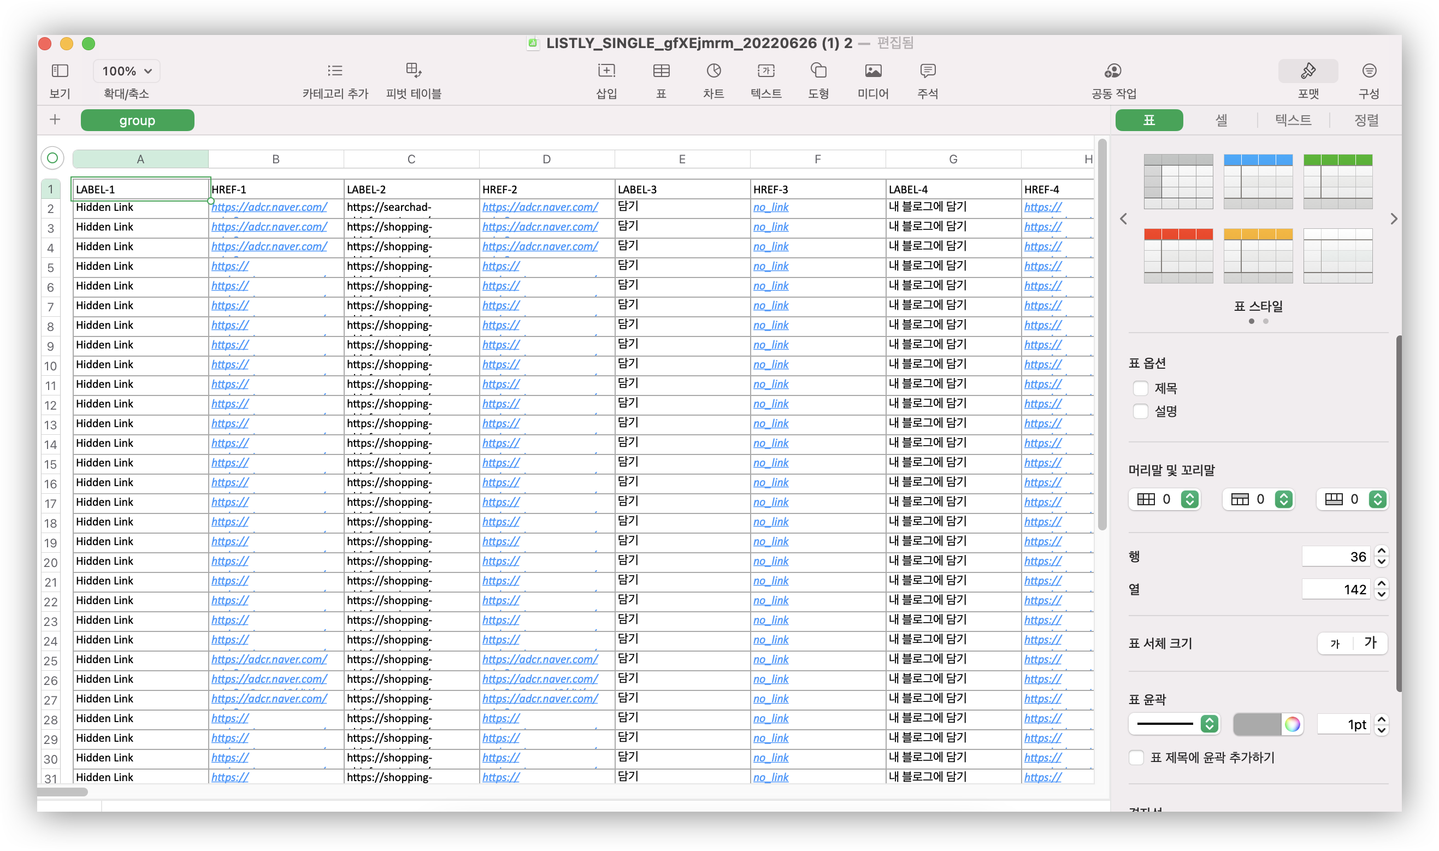Open the Chart (차트) insert menu
Screen dimensions: 1439x851
coord(713,70)
